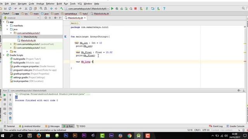Select MainActivity.kt in the project tree
Image resolution: width=248 pixels, height=139 pixels.
28,41
